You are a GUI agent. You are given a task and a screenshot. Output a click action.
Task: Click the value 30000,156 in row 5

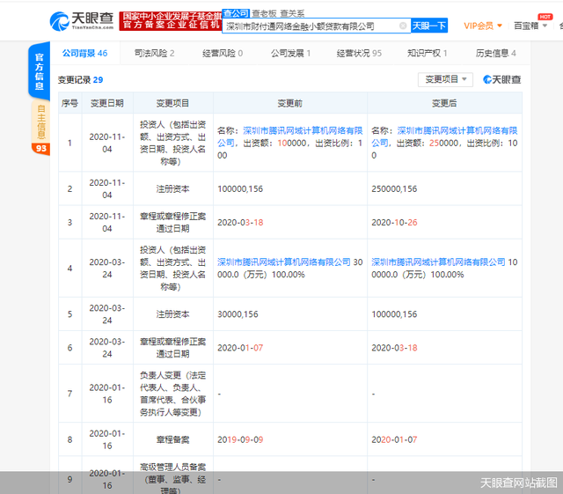tap(238, 314)
